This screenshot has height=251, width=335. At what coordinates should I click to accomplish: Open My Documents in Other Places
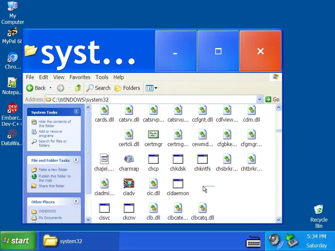[50, 218]
